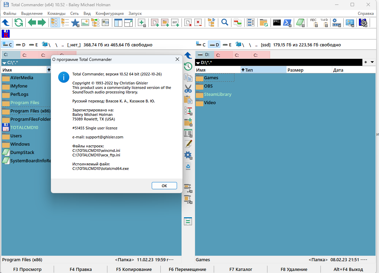
Task: Select the D: tab in right panel
Action: 204,55
